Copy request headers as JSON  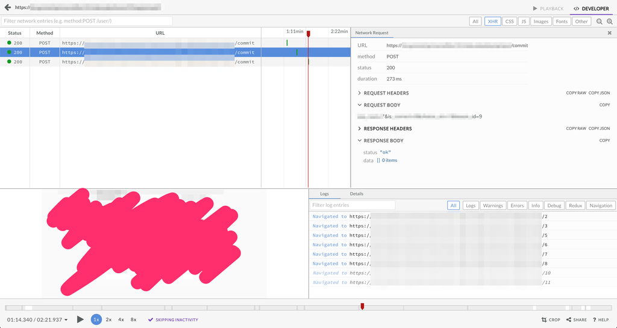(599, 93)
